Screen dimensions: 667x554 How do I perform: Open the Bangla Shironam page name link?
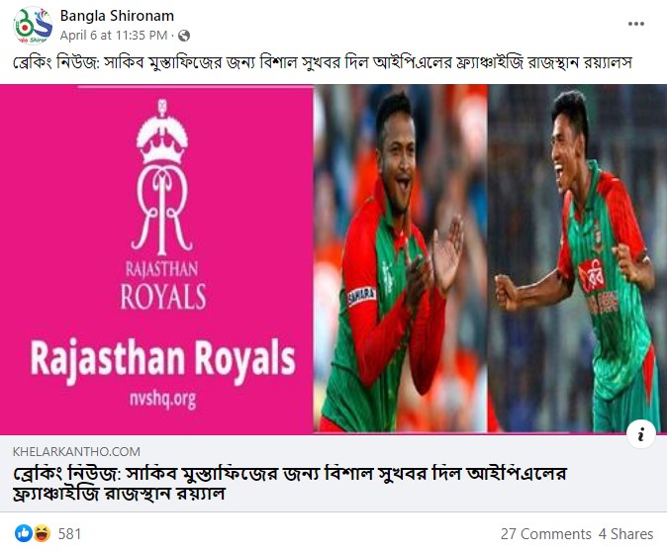tap(117, 16)
